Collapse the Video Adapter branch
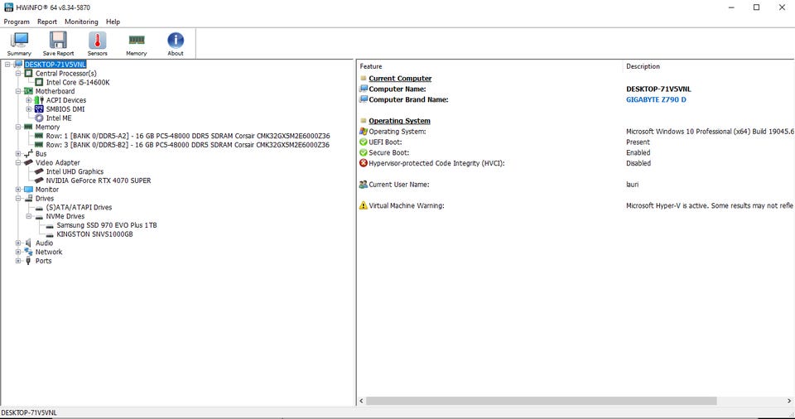This screenshot has width=795, height=419. click(18, 163)
